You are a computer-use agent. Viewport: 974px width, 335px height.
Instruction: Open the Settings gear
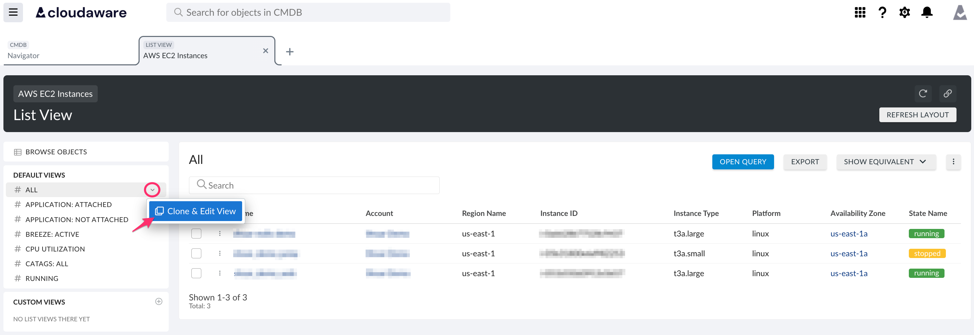(904, 12)
